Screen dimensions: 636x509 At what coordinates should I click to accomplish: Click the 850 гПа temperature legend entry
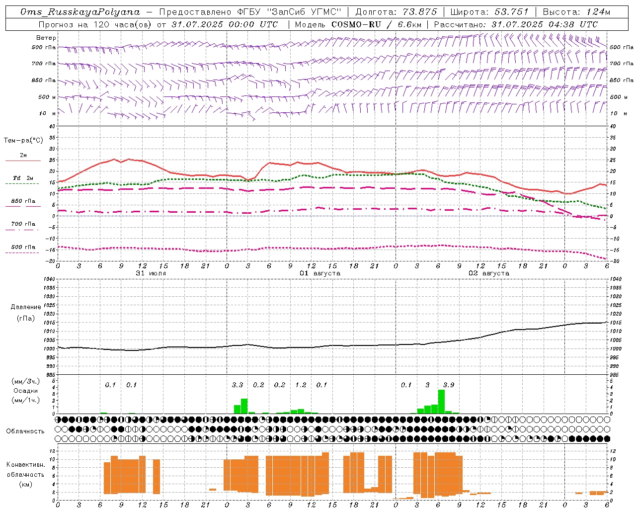pyautogui.click(x=23, y=201)
